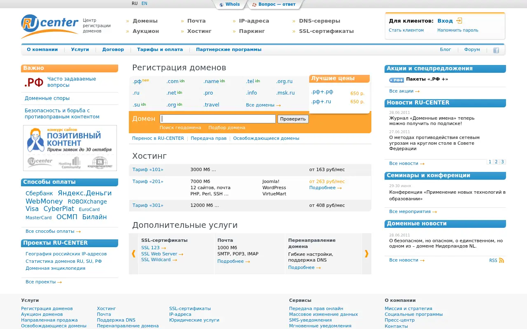Click Подбор домена link

(226, 128)
